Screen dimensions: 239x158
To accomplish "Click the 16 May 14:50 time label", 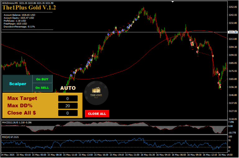I will pos(225,155).
